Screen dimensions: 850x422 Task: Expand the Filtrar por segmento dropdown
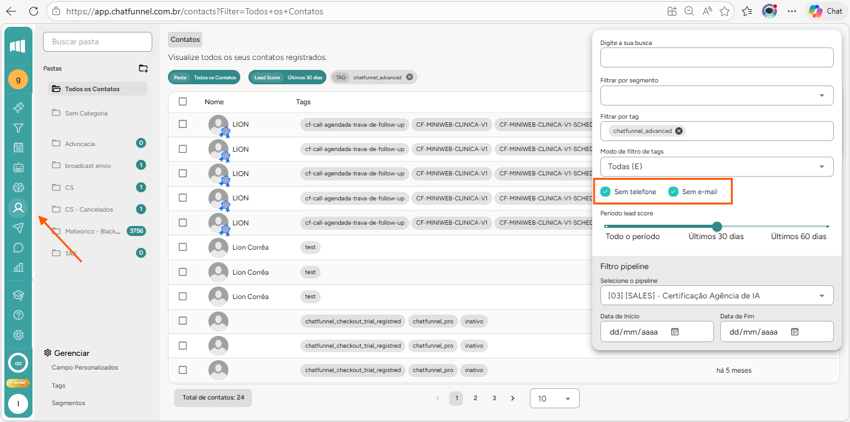[x=716, y=96]
